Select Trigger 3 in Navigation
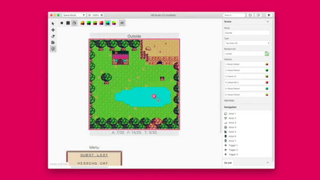This screenshot has width=320, height=180. point(247,155)
